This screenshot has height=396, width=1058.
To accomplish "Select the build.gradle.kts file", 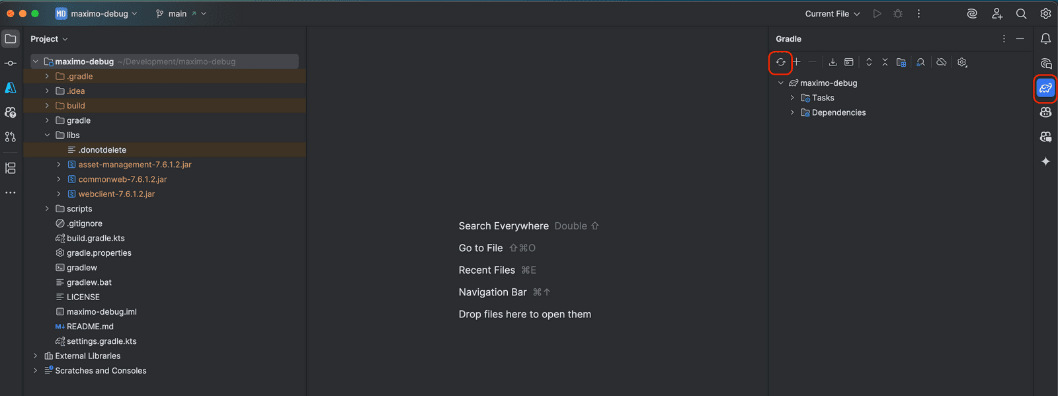I will [97, 238].
